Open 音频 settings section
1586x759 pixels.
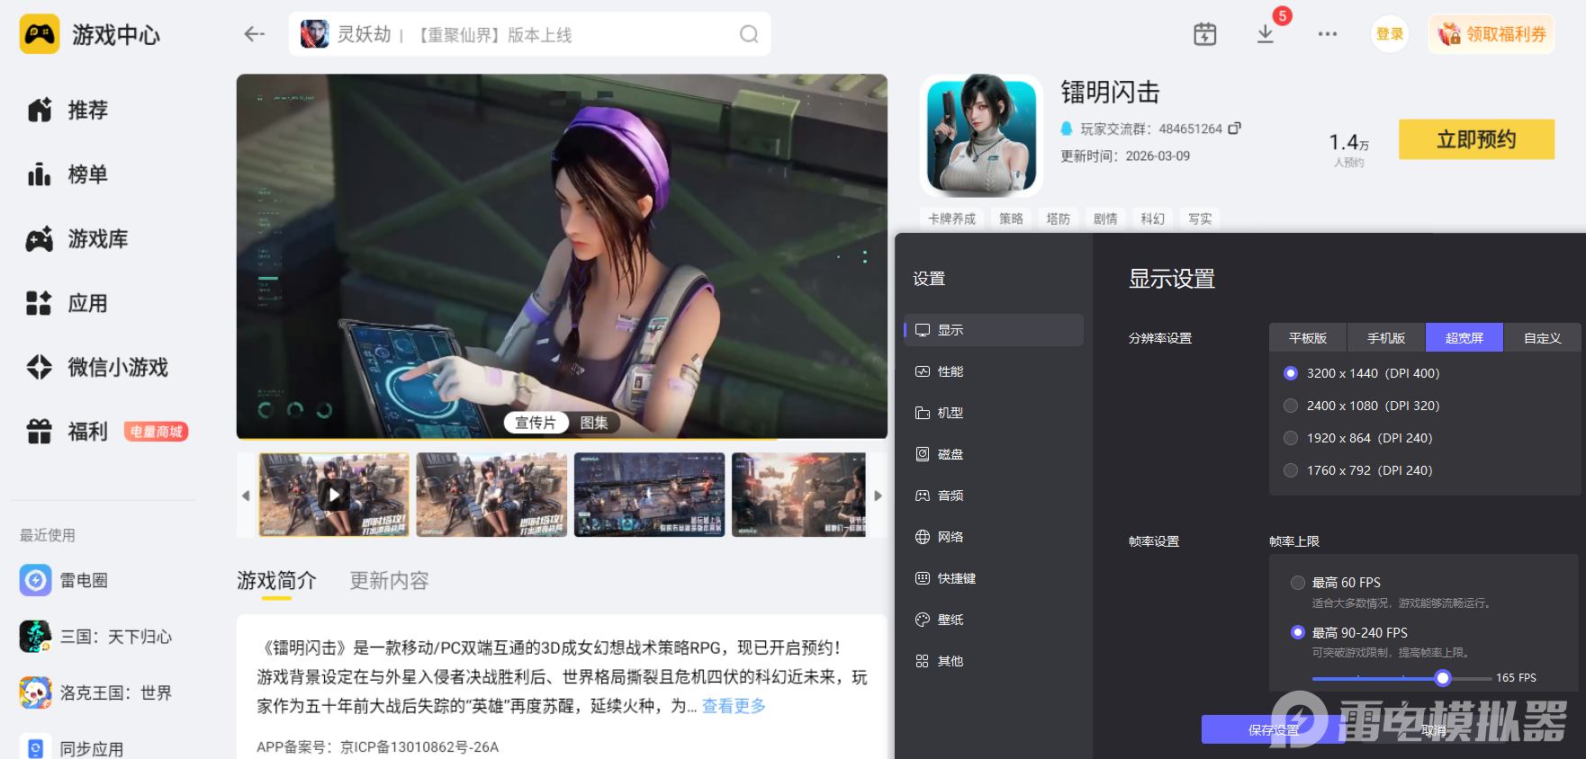[994, 496]
